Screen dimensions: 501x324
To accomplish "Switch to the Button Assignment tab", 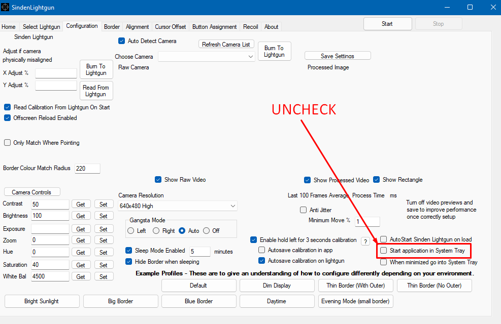I will click(214, 27).
